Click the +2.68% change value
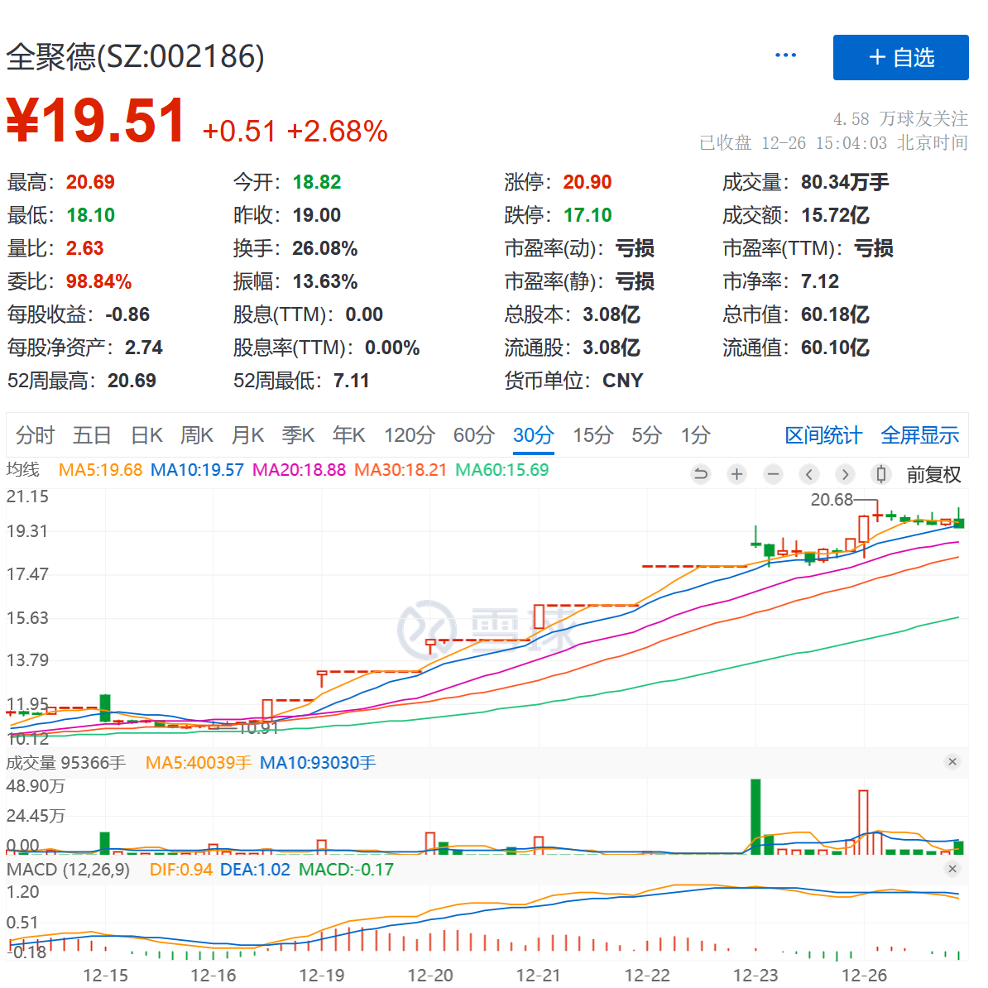The image size is (988, 988). pos(337,131)
